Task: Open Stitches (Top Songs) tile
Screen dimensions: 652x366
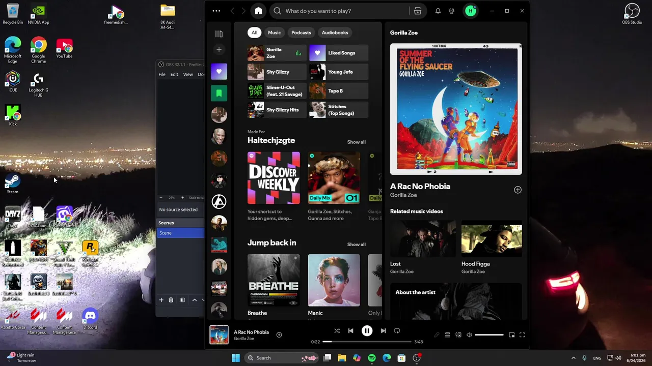Action: (338, 110)
